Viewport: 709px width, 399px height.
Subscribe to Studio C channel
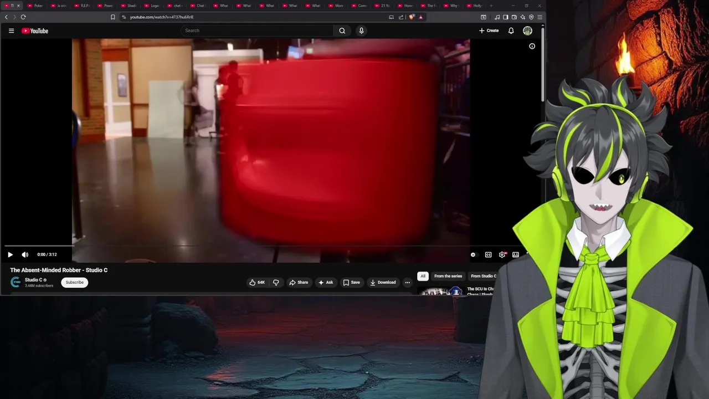coord(74,282)
